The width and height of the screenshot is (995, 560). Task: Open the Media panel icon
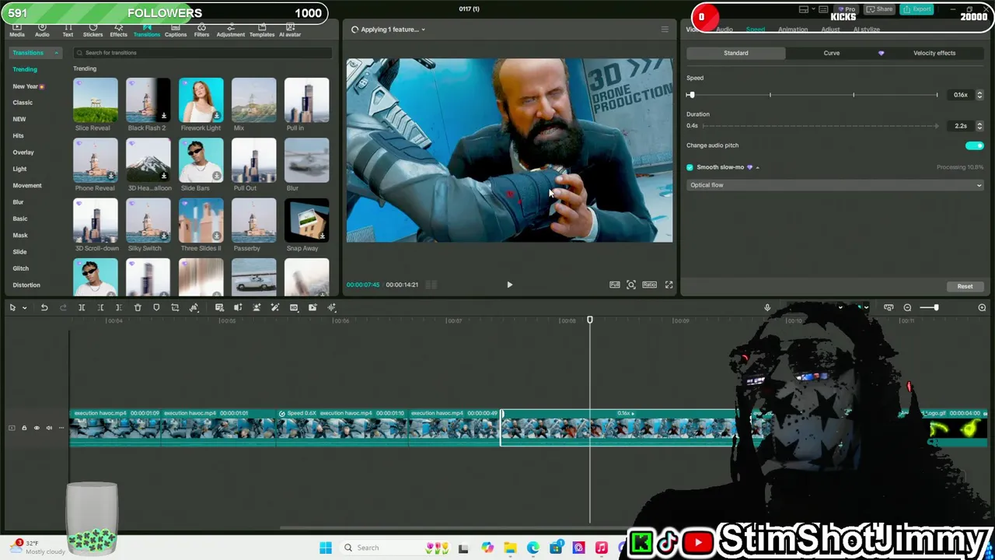(16, 30)
